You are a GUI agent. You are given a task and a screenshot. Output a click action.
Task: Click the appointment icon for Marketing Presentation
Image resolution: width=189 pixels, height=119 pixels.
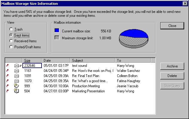coord(16,91)
